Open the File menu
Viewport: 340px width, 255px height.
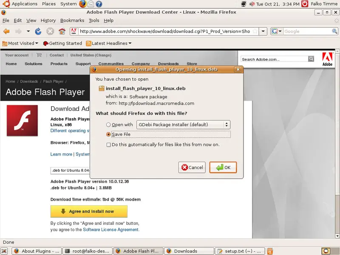[6, 20]
